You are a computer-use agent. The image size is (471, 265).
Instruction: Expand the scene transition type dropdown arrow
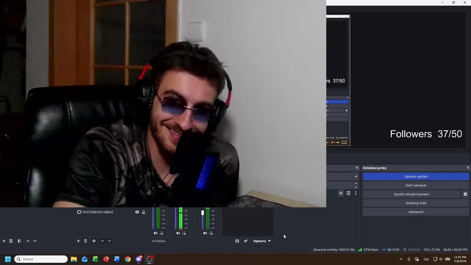tap(356, 177)
